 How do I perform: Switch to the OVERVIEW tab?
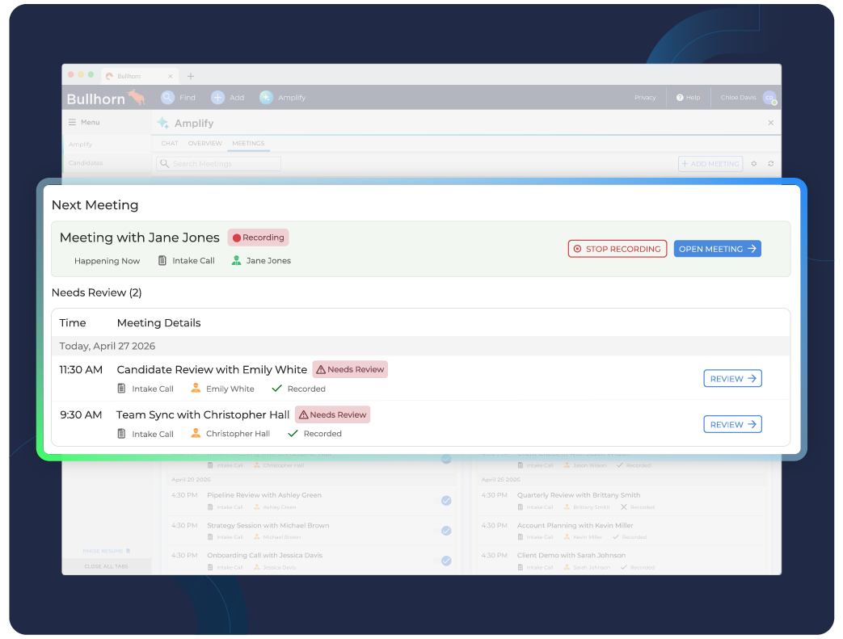[x=204, y=144]
